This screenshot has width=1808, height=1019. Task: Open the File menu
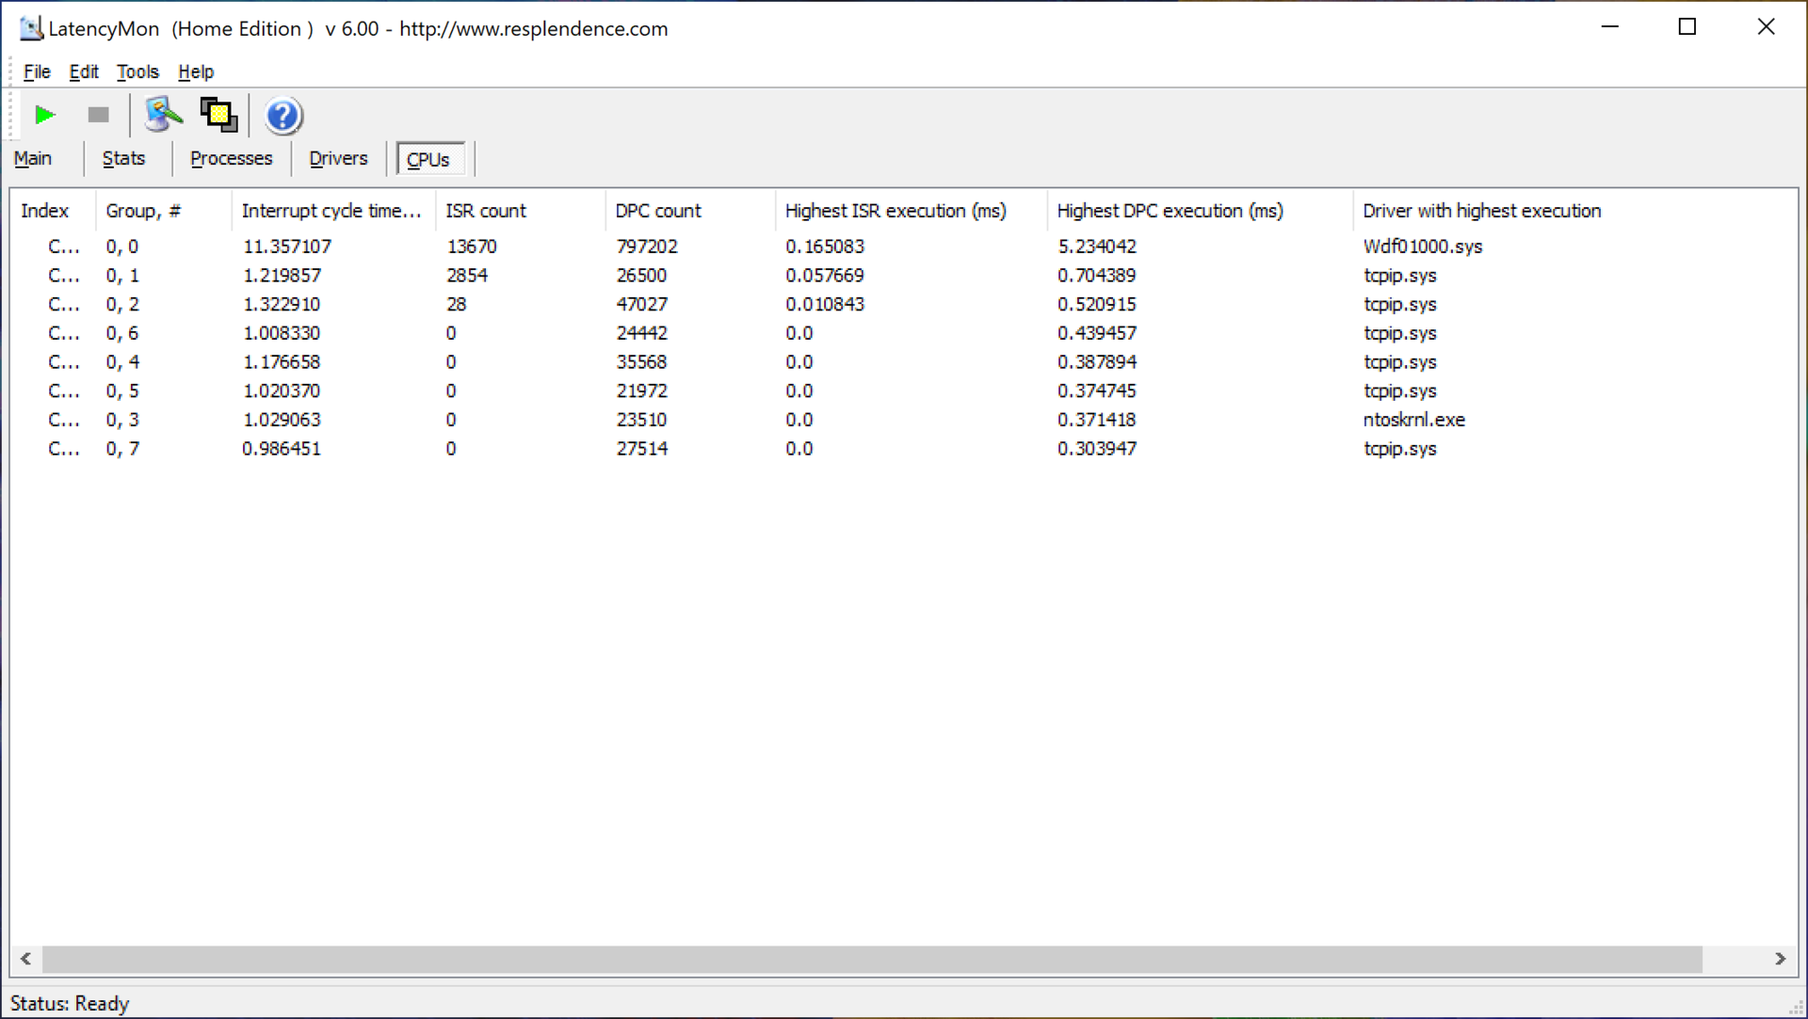point(37,72)
